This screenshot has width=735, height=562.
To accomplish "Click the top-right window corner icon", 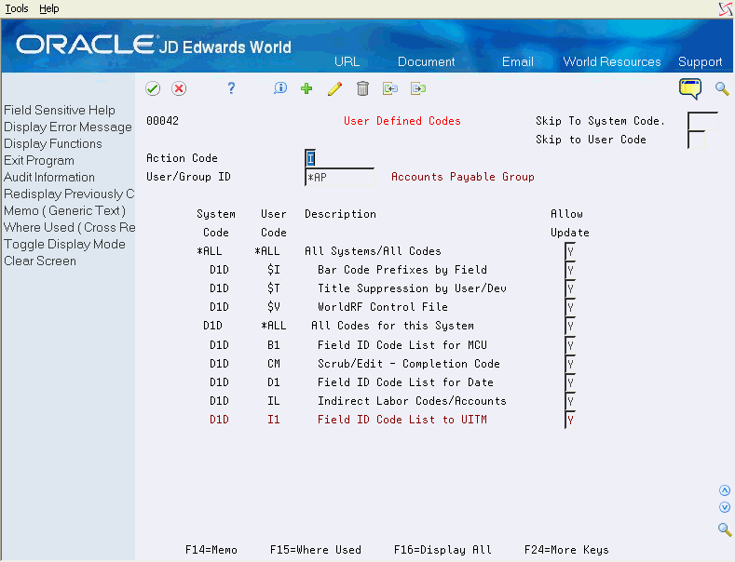I will click(x=725, y=9).
